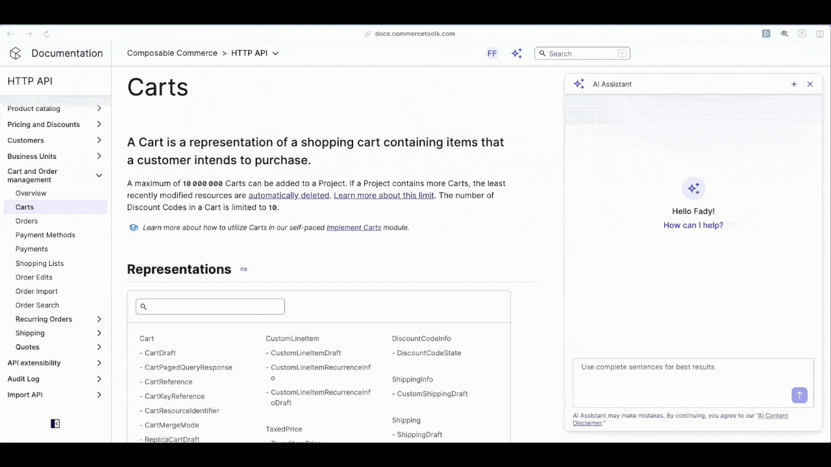Click the browser address bar URL
831x467 pixels.
point(415,34)
